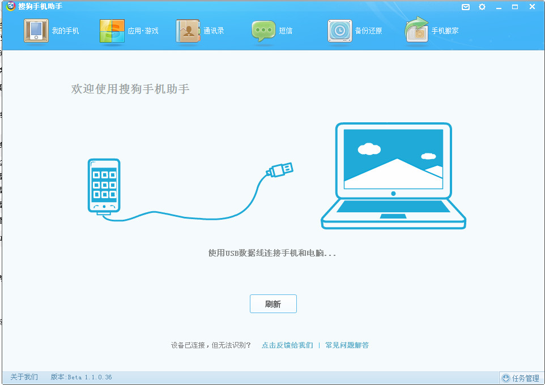The height and width of the screenshot is (385, 545).
Task: Switch to the 备份还原 tab label
Action: [368, 31]
